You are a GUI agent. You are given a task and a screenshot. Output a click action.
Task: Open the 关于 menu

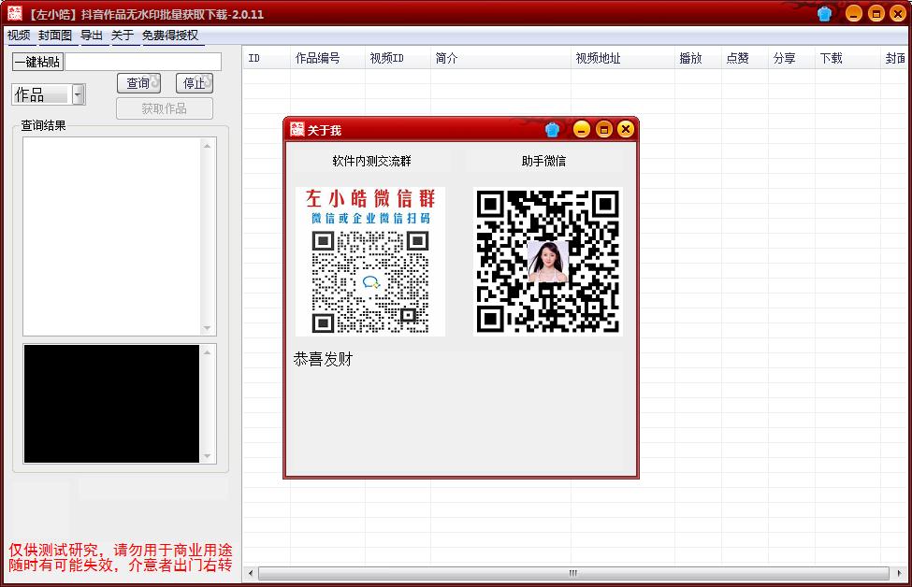tap(122, 36)
